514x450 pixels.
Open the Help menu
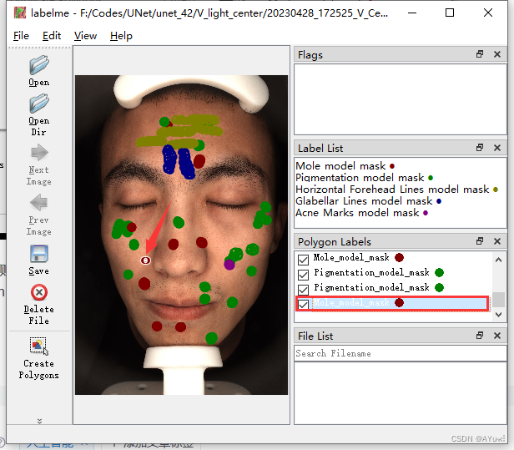point(121,35)
